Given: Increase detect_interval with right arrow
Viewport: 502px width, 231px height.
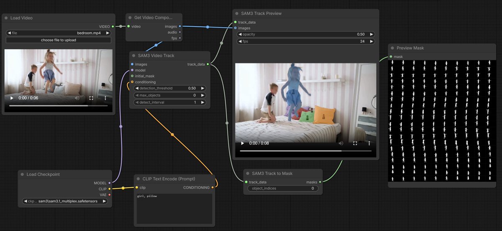Looking at the screenshot, I should tap(203, 102).
